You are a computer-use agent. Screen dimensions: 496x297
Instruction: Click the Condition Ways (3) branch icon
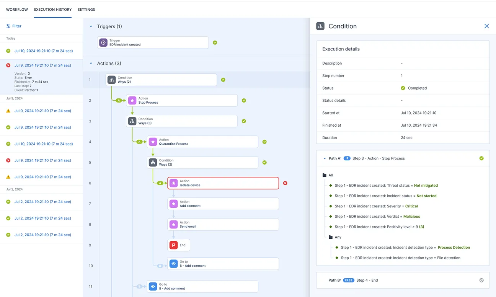pyautogui.click(x=132, y=121)
